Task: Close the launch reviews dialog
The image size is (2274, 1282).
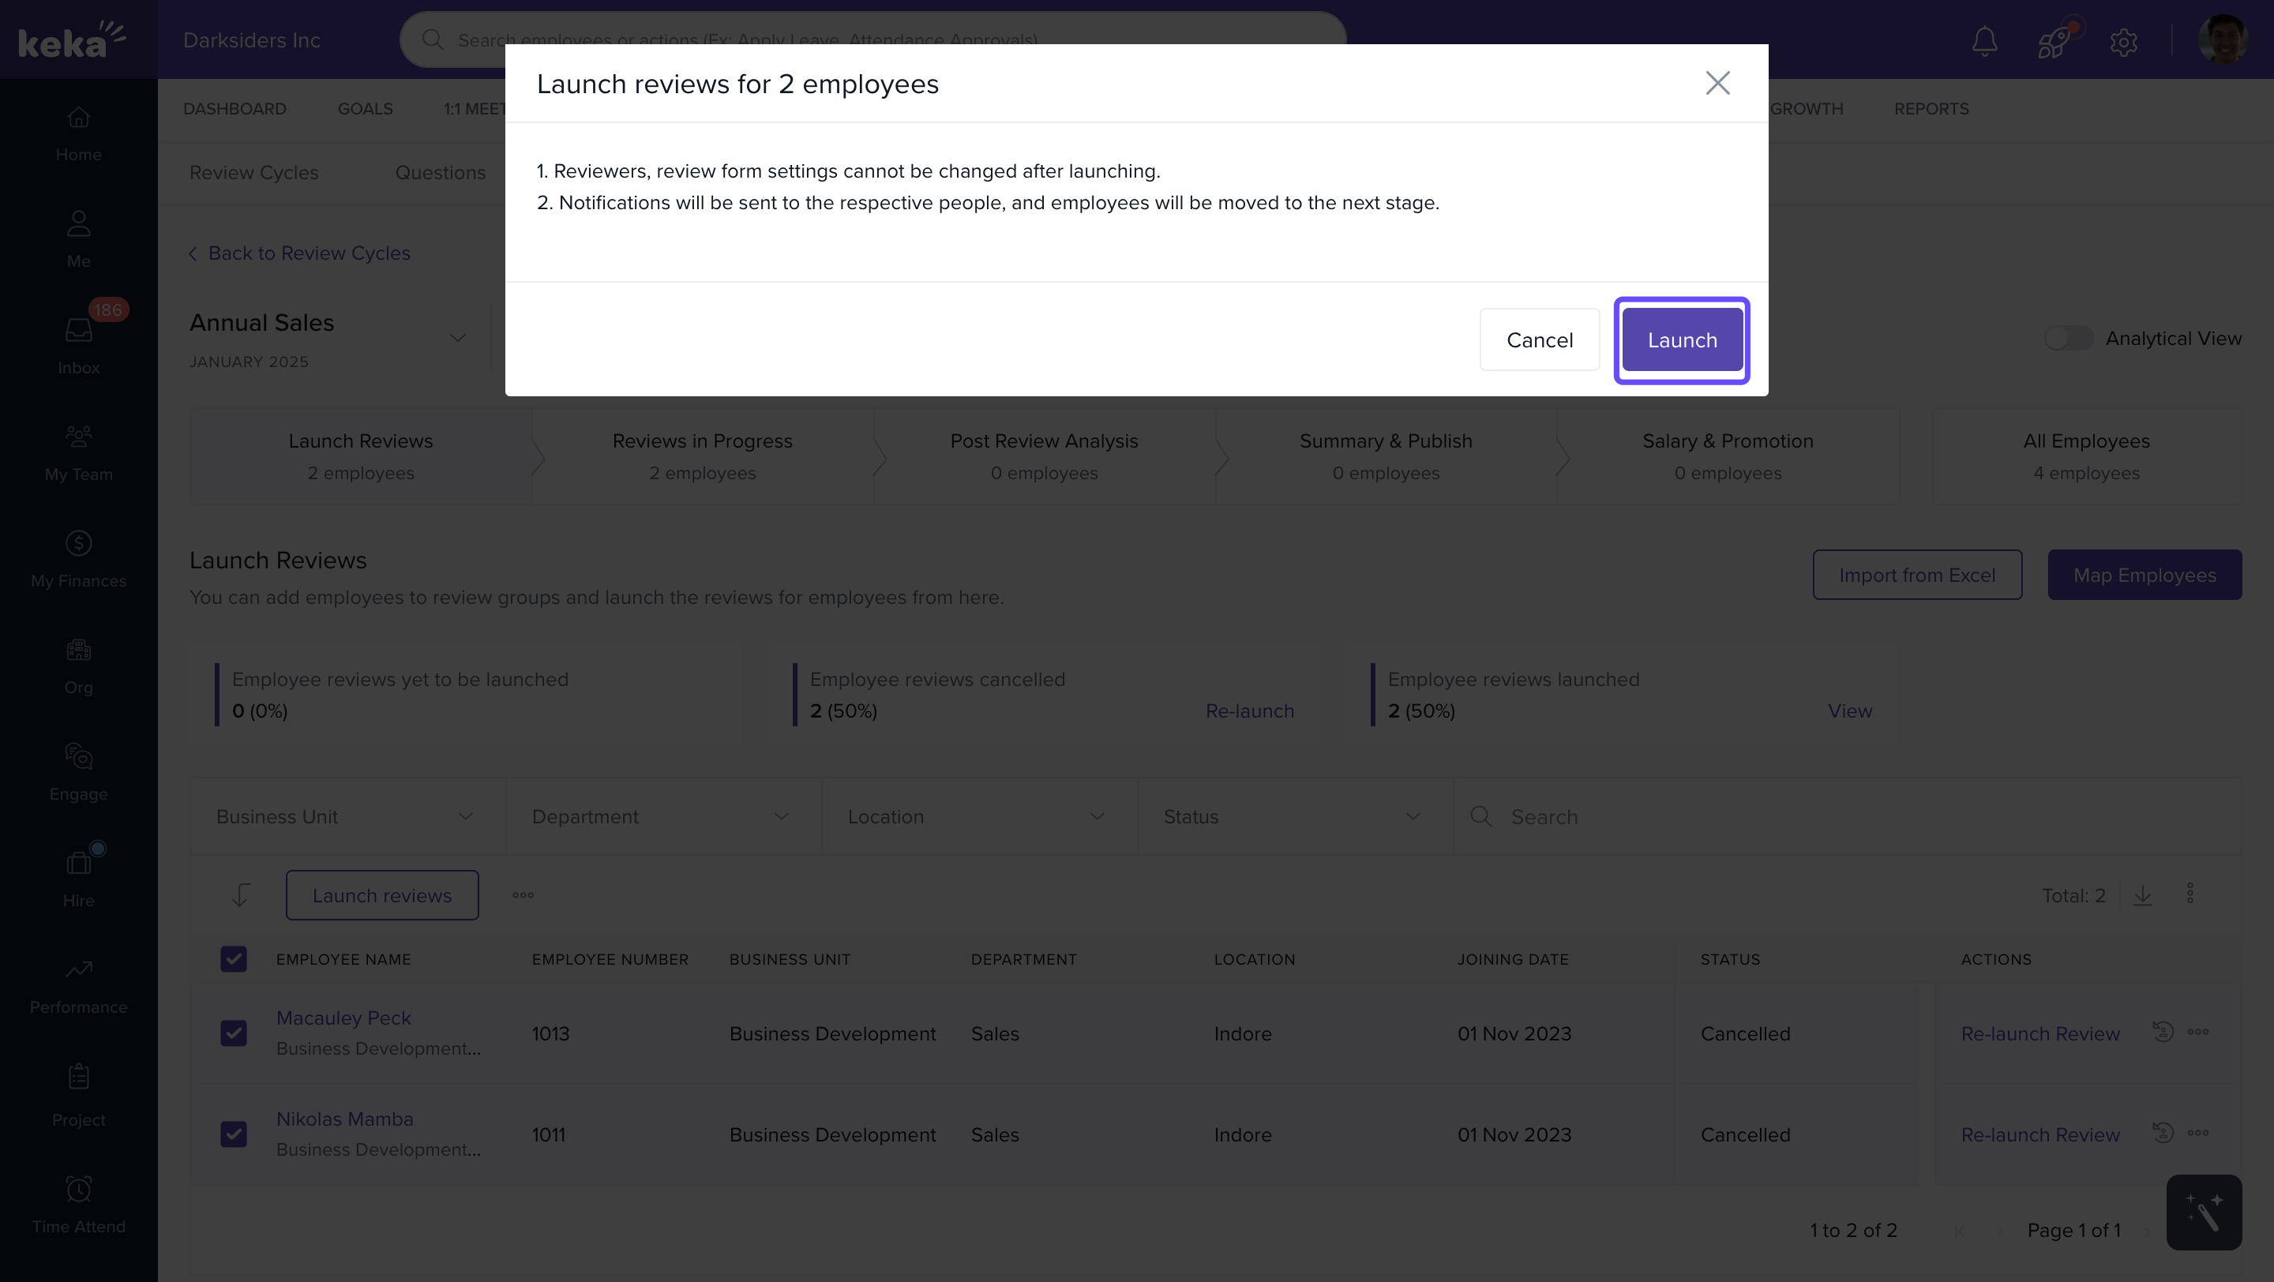Action: pos(1717,83)
